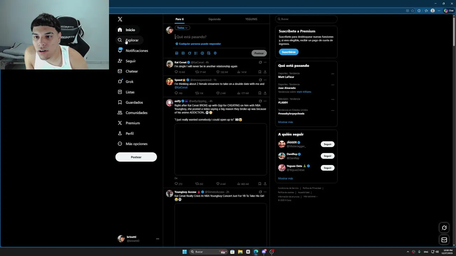
Task: Open Edge browser settings and more menu
Action: pos(439,11)
